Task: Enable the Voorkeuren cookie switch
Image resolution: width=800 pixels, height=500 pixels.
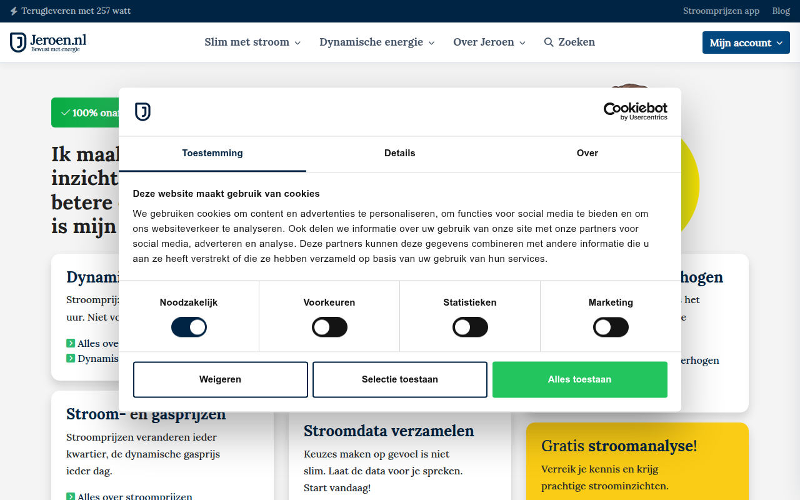Action: [329, 327]
